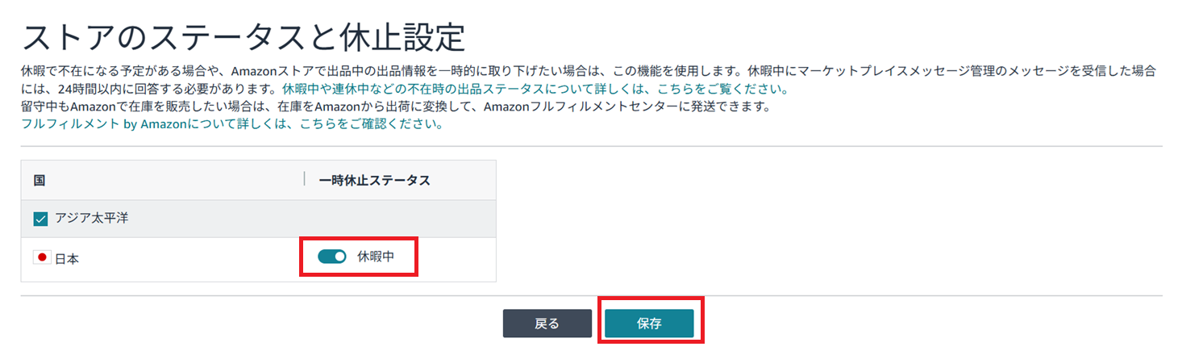The height and width of the screenshot is (355, 1182).
Task: Click the 一時休止ステータス column header
Action: (x=374, y=180)
